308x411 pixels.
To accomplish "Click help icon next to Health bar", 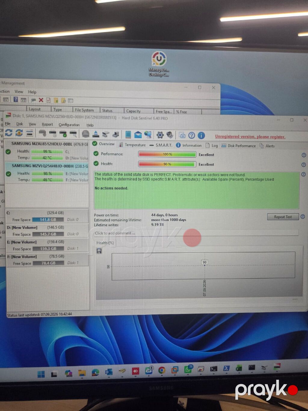I will (x=303, y=165).
